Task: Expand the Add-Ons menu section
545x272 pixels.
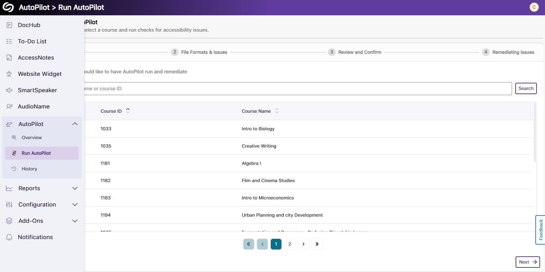Action: 75,221
